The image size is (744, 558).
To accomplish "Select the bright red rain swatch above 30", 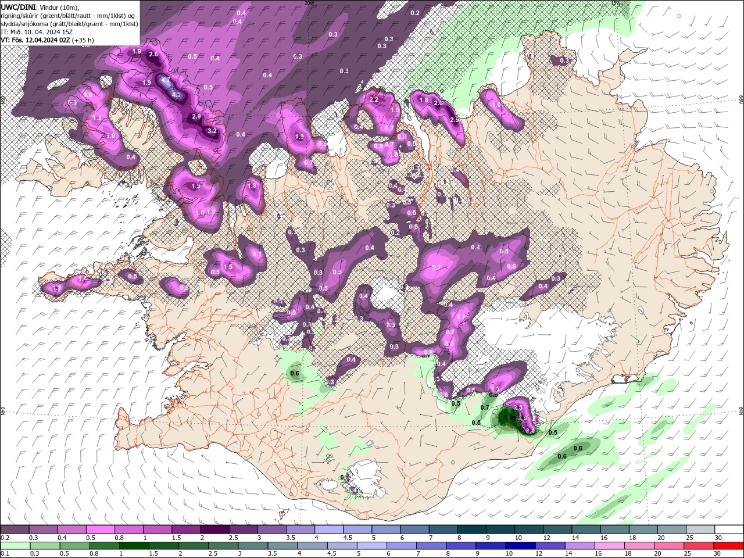I will [729, 546].
